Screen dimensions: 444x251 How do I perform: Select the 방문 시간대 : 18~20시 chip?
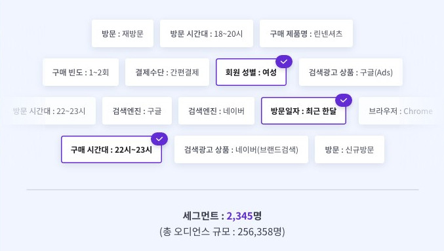coord(207,33)
